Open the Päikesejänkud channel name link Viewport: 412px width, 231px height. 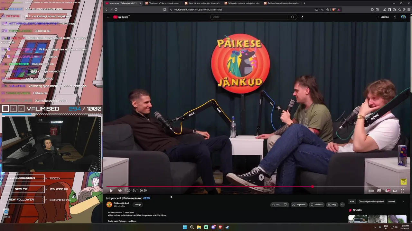click(x=121, y=203)
